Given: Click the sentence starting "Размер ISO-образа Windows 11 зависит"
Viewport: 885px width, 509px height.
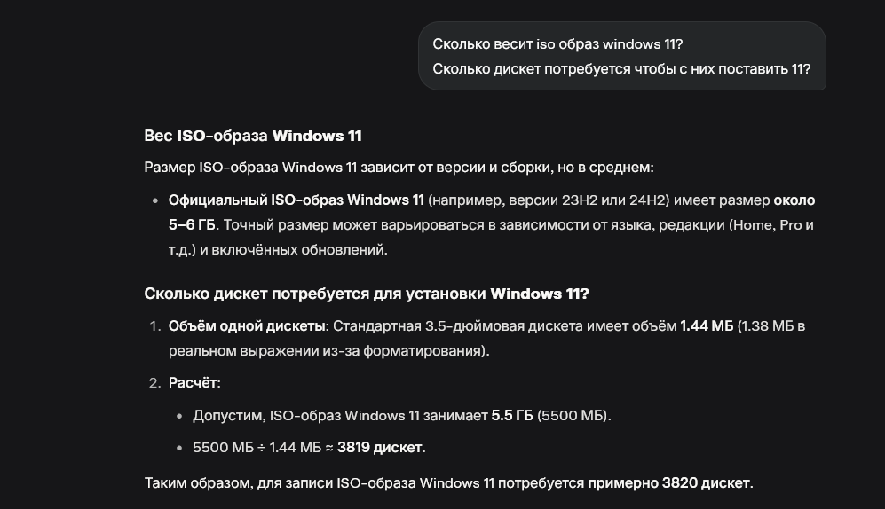Looking at the screenshot, I should point(399,167).
